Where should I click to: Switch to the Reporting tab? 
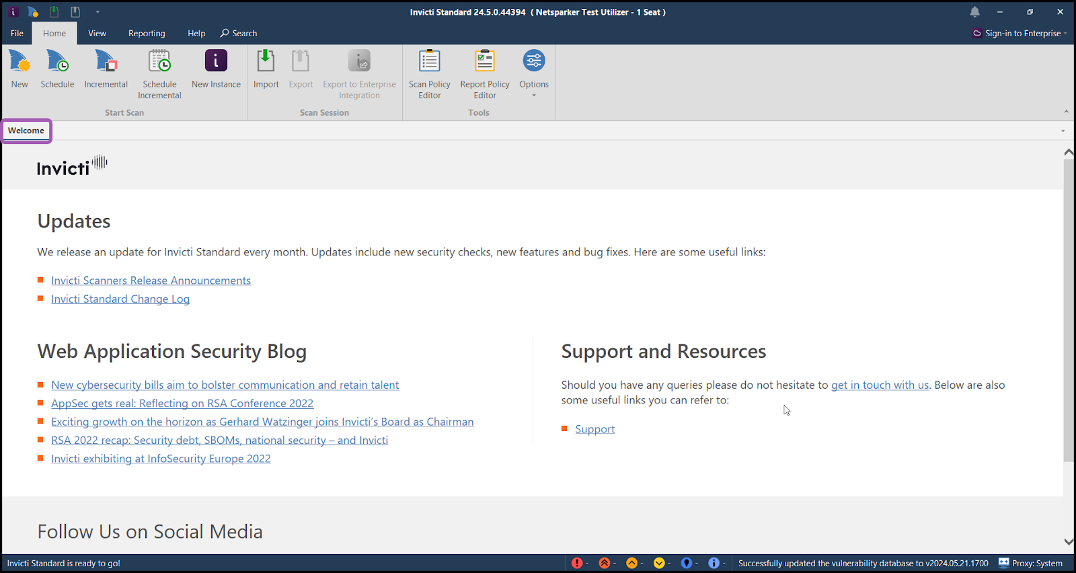point(147,33)
